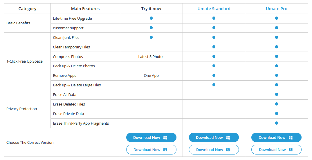Click the Main Features column header
The height and width of the screenshot is (160, 312).
[x=85, y=9]
